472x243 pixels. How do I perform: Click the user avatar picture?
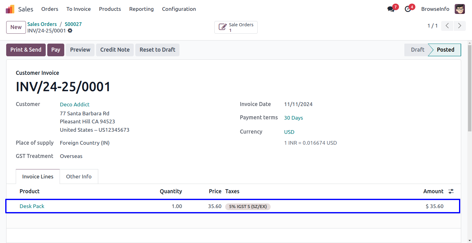[460, 9]
